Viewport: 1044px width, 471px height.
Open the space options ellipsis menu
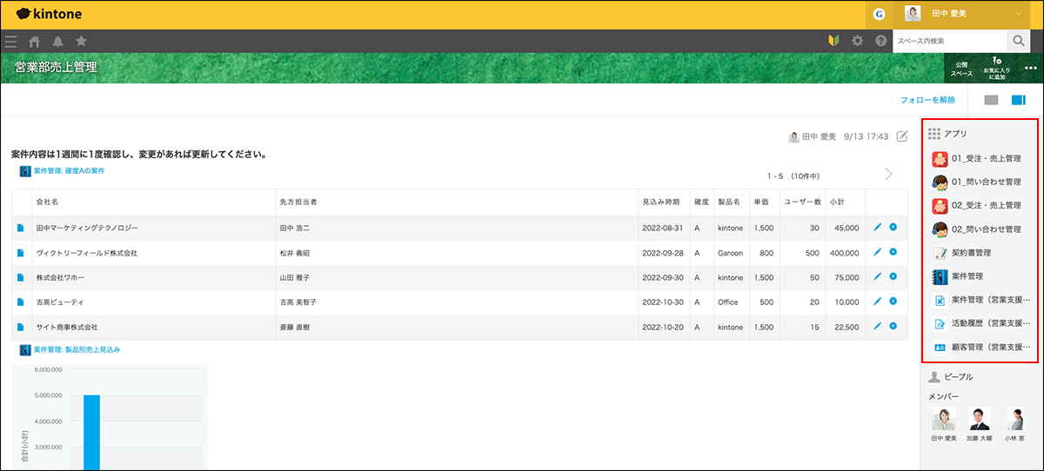tap(1031, 68)
